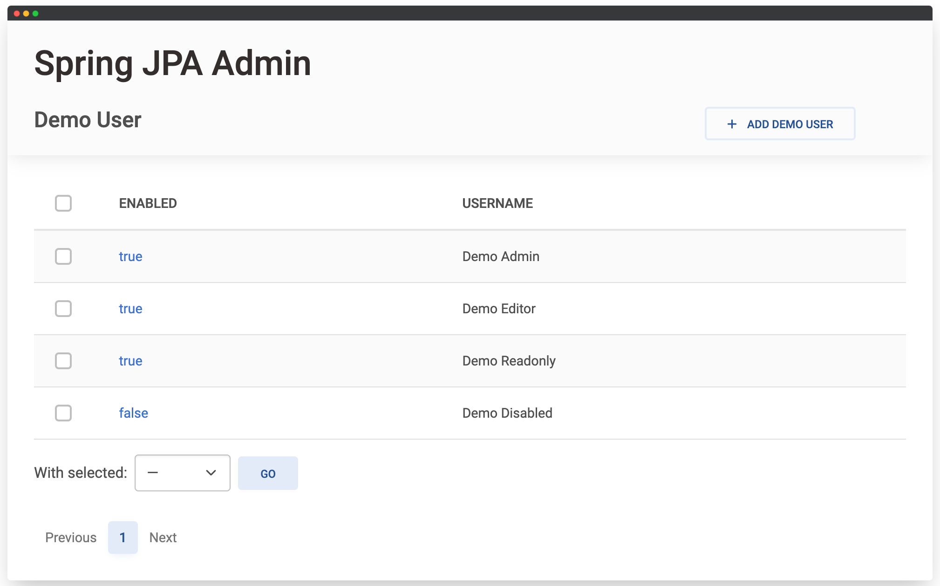This screenshot has height=586, width=940.
Task: Open the false link for Demo Disabled
Action: click(133, 413)
